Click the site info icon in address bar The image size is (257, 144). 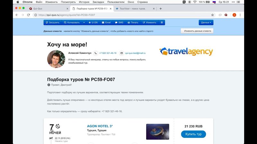36,15
